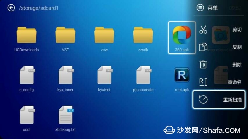
Task: Click the copy documents icon
Action: (x=203, y=47)
